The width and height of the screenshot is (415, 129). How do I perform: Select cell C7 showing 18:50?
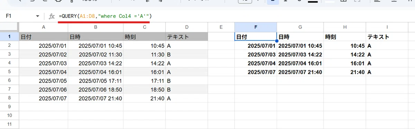click(x=144, y=89)
